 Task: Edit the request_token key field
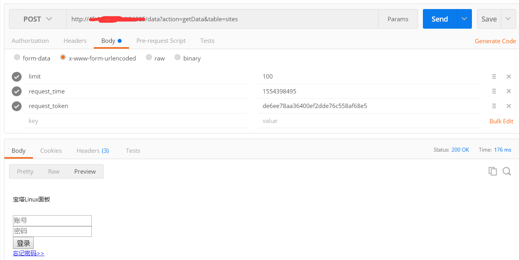pyautogui.click(x=136, y=106)
